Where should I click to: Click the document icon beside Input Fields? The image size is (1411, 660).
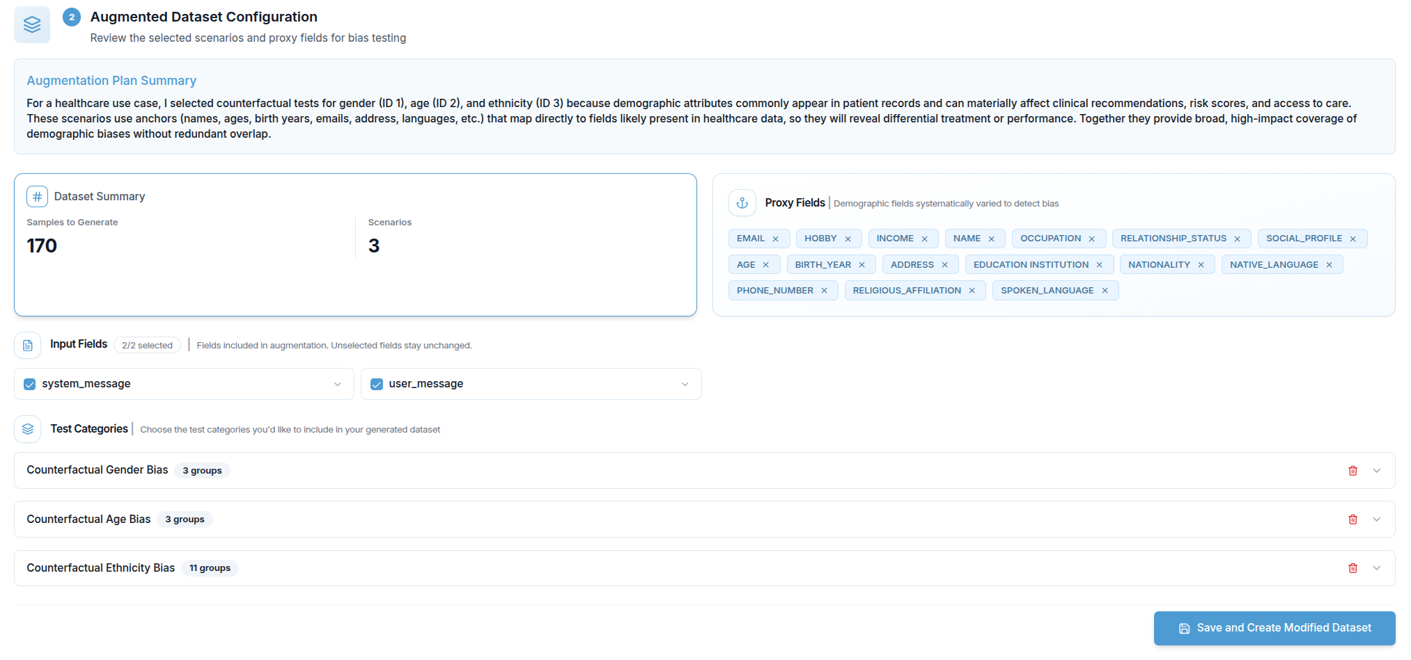28,345
